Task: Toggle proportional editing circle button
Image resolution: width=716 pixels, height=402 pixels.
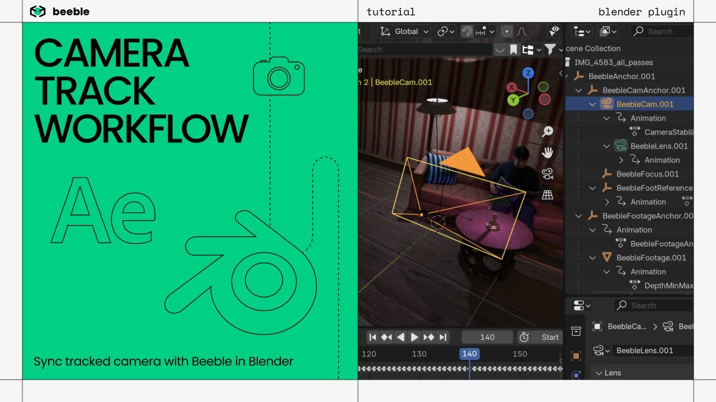Action: coord(507,31)
